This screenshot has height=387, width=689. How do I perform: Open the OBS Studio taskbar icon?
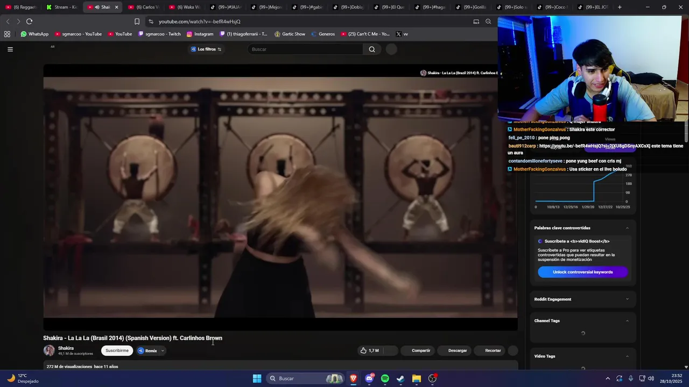click(x=432, y=378)
